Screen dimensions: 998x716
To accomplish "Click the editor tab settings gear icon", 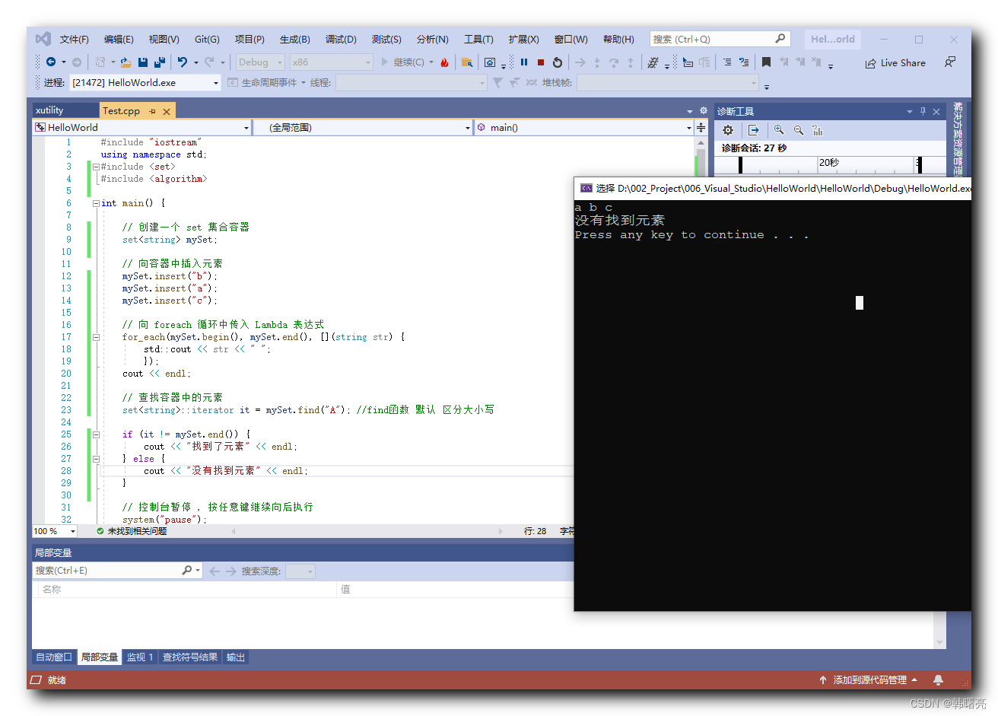I will (x=704, y=111).
